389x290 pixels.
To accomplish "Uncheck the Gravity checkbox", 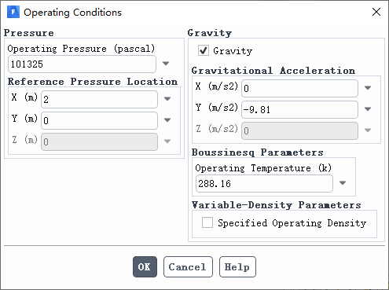I will 204,50.
